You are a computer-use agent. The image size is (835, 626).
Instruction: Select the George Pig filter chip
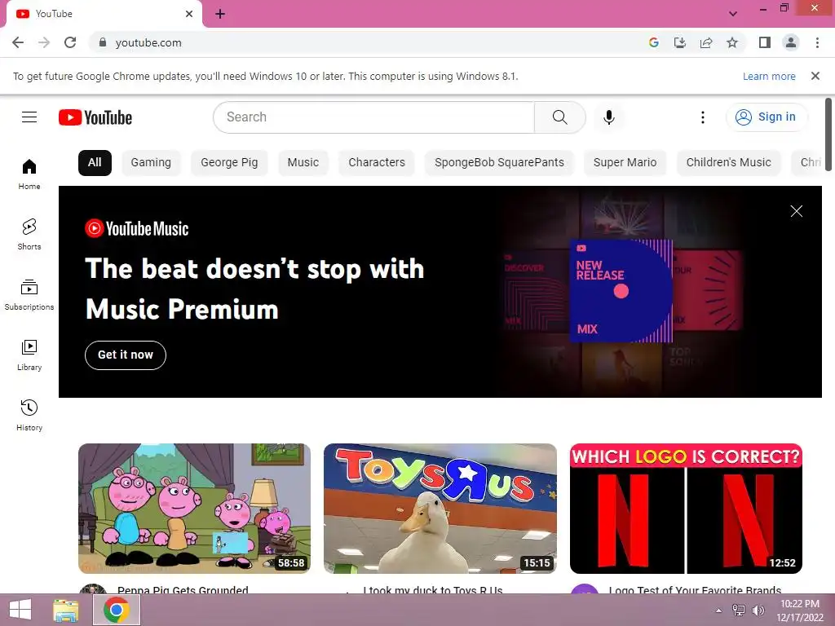point(229,163)
